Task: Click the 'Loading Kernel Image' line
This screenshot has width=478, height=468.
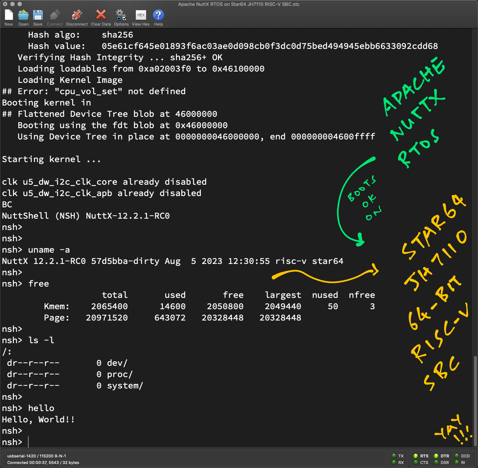Action: [x=70, y=80]
